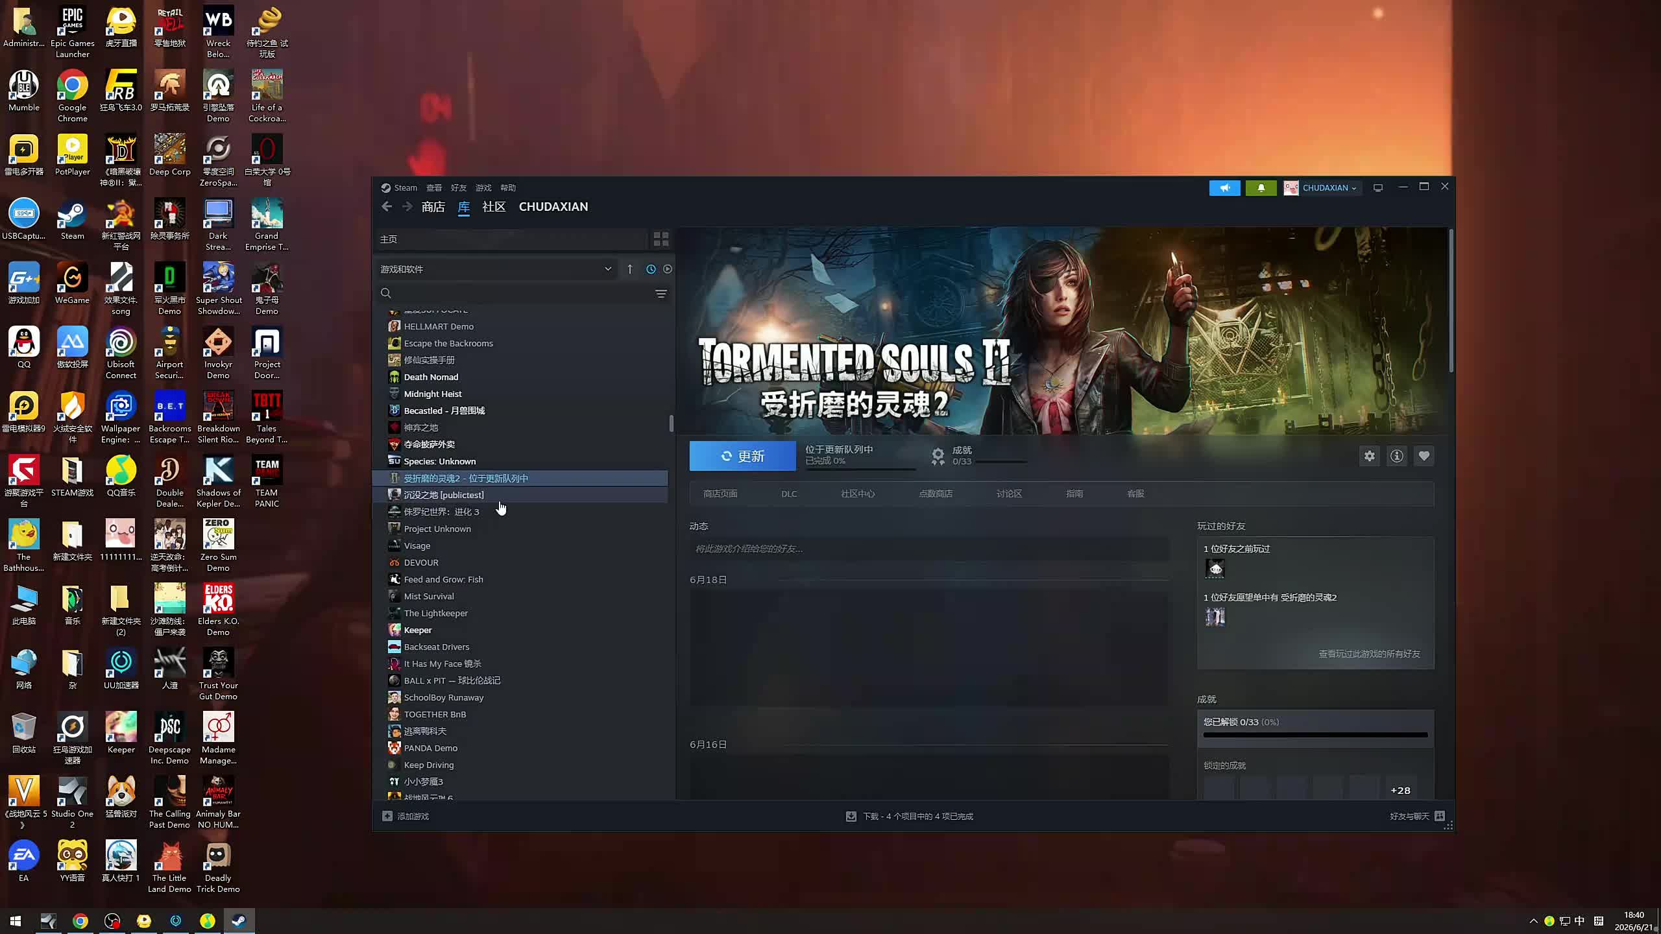Click the wishlist friend avatar

[1215, 617]
